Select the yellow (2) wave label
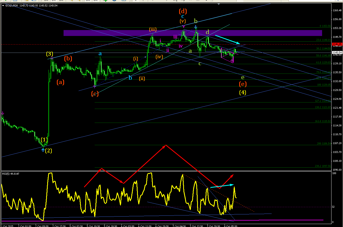 pyautogui.click(x=49, y=151)
